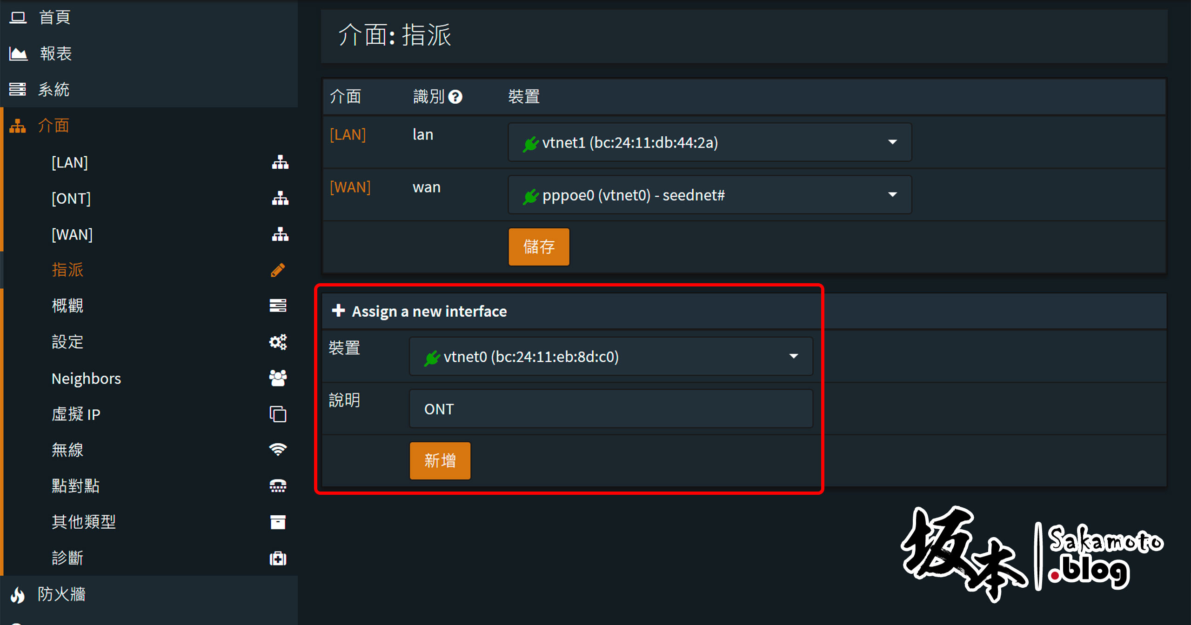The width and height of the screenshot is (1191, 625).
Task: Click the 指派 edit pencil icon
Action: click(278, 270)
